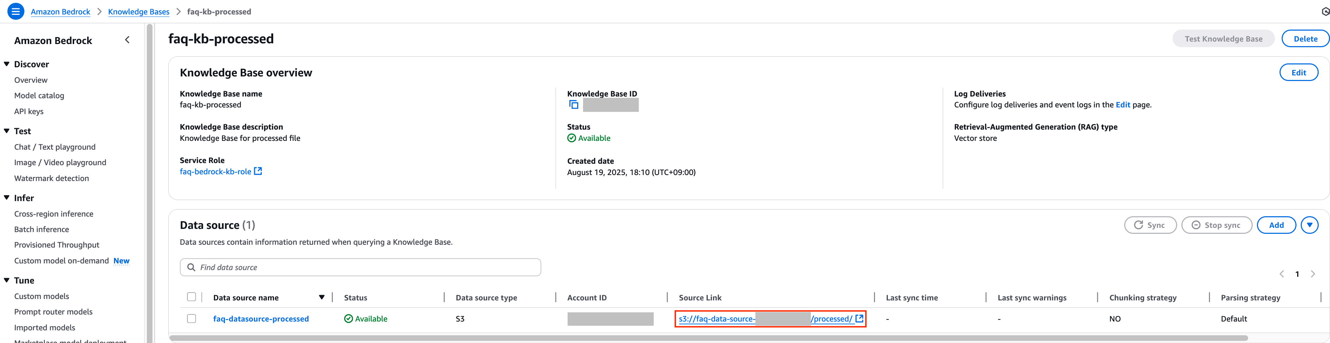Select page 1 in the pagination
1330x343 pixels.
pos(1297,274)
